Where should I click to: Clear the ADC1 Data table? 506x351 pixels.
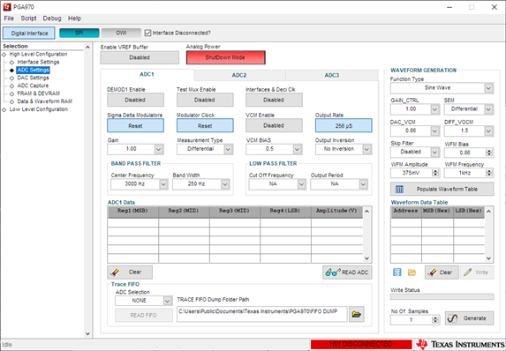(130, 273)
